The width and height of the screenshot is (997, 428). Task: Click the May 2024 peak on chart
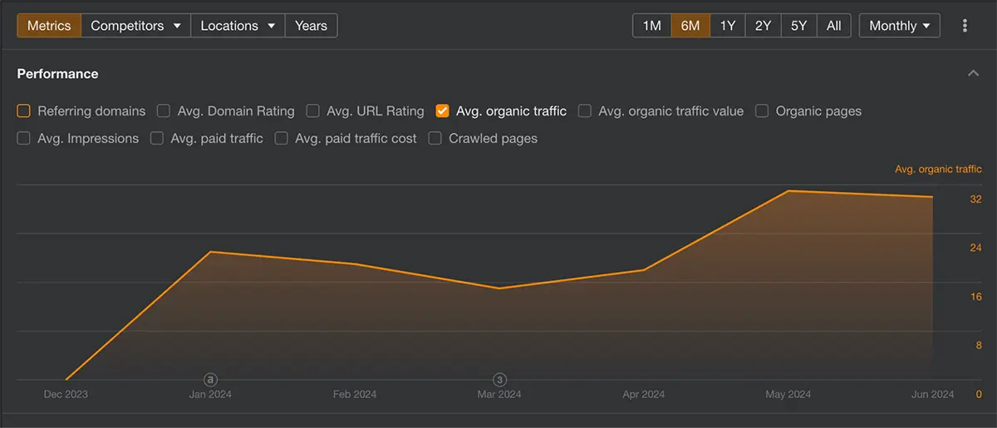coord(788,191)
